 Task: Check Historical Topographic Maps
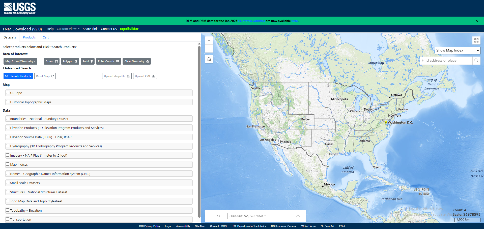click(8, 102)
